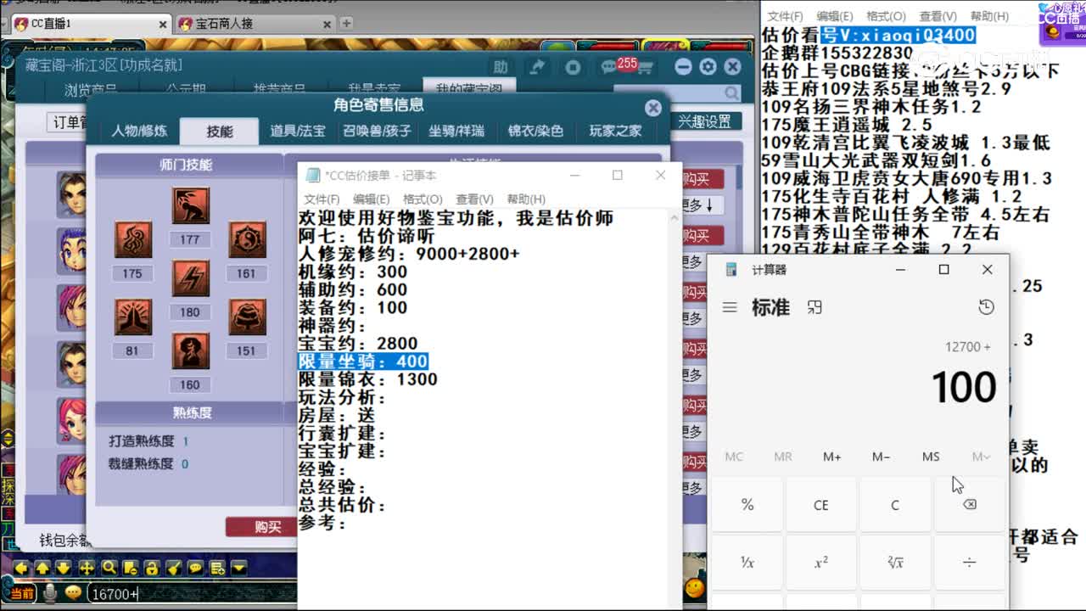The width and height of the screenshot is (1086, 611).
Task: Click notepad scrollbar up arrow
Action: point(675,218)
